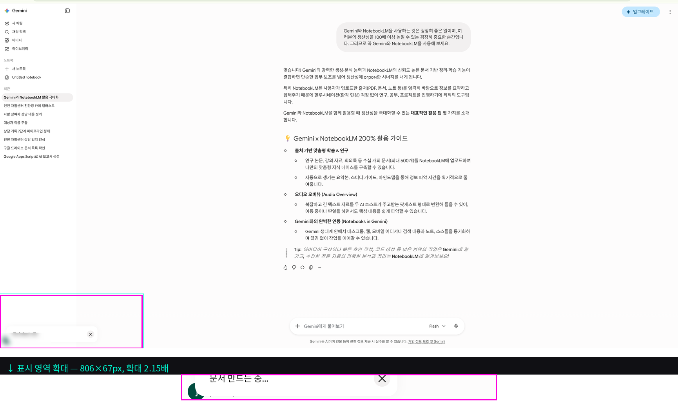Screen dimensions: 678x409
Task: Open the chat "상담 기록 7단계 파이프라인 정제"
Action: (x=27, y=131)
